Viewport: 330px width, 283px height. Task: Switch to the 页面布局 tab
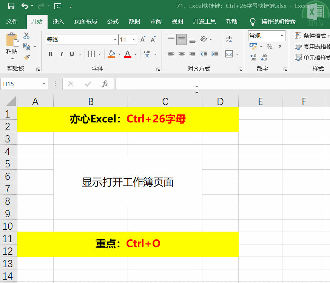point(85,22)
